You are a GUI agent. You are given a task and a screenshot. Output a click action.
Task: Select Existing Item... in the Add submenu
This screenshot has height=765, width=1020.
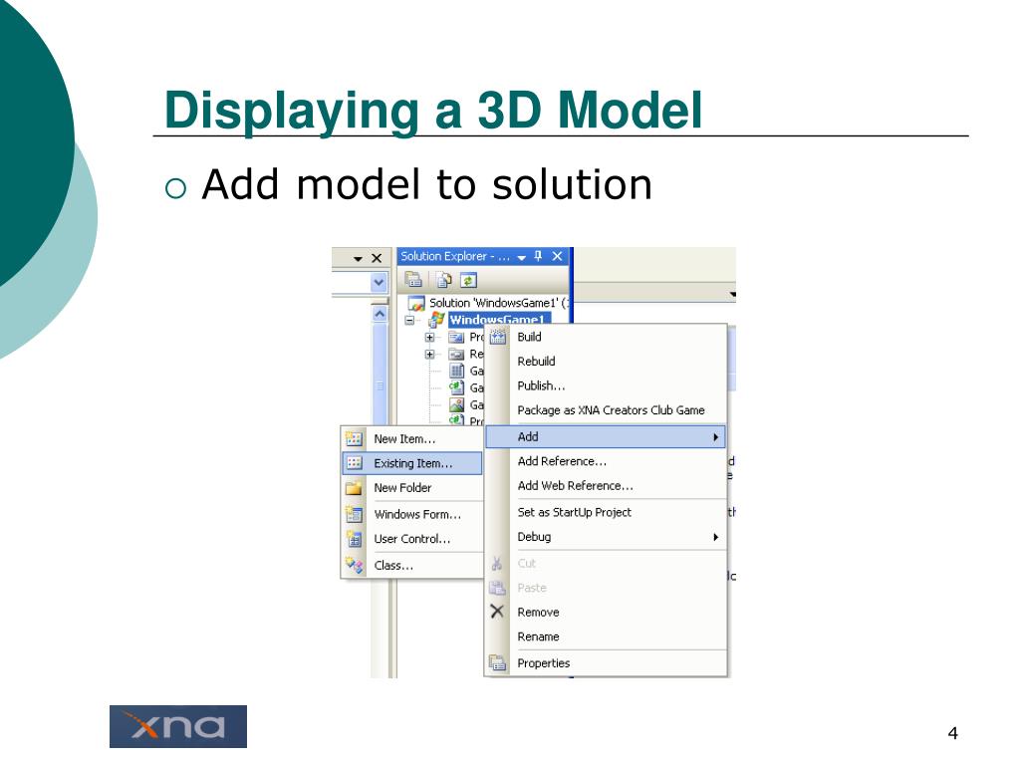[412, 463]
